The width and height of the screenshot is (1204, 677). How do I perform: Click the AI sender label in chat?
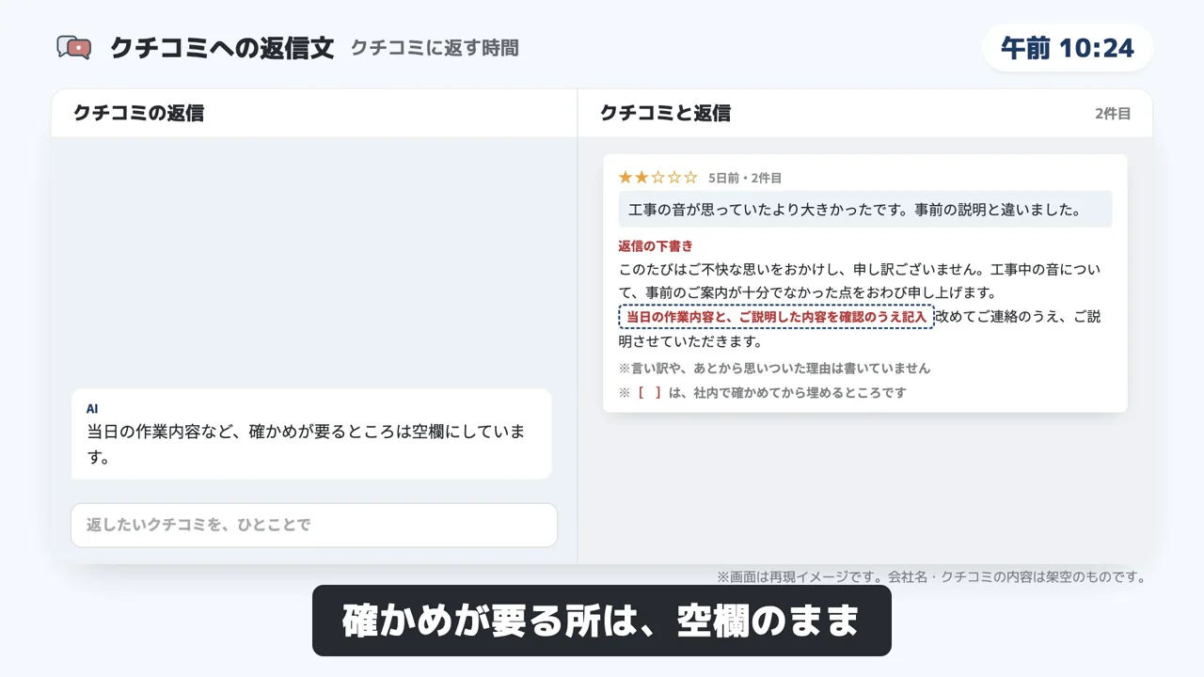click(x=92, y=409)
